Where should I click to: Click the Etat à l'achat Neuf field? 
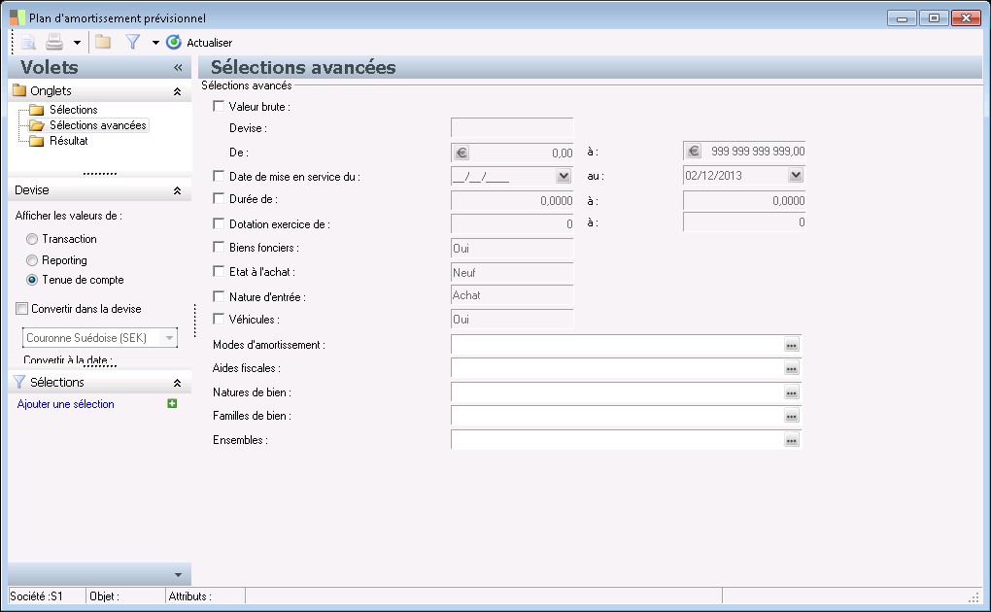point(512,273)
